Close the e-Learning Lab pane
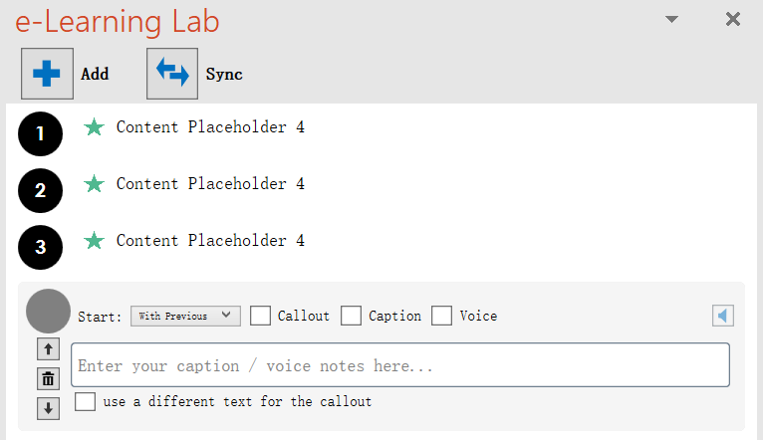 733,19
